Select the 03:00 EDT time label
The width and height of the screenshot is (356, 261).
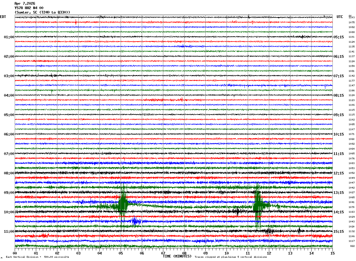[x=9, y=76]
